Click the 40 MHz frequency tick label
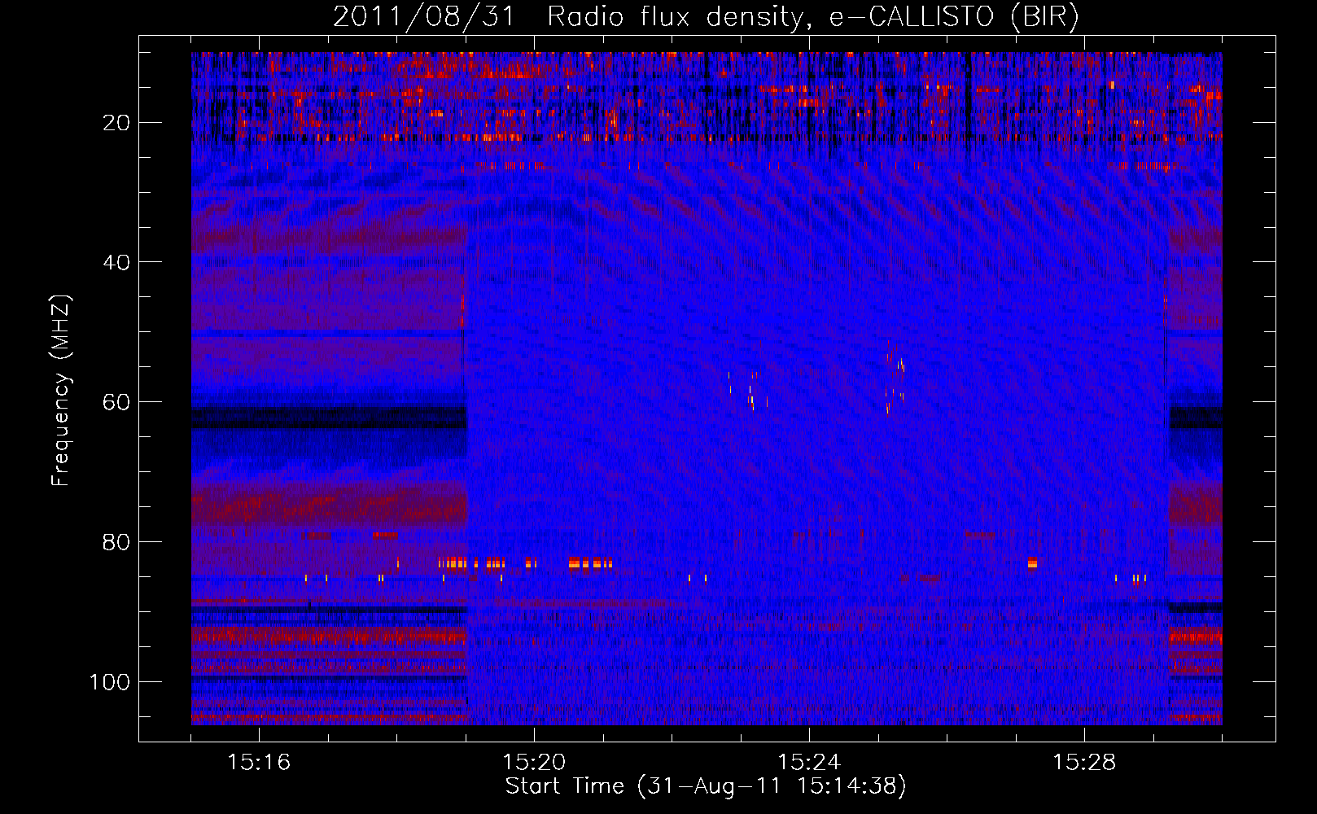This screenshot has width=1317, height=814. (116, 262)
